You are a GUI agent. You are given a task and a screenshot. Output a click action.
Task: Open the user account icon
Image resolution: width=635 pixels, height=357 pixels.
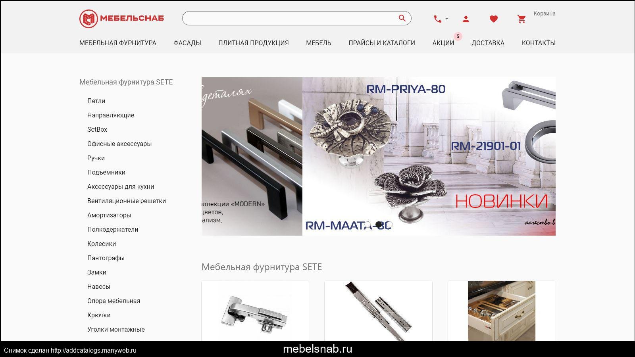pyautogui.click(x=466, y=19)
